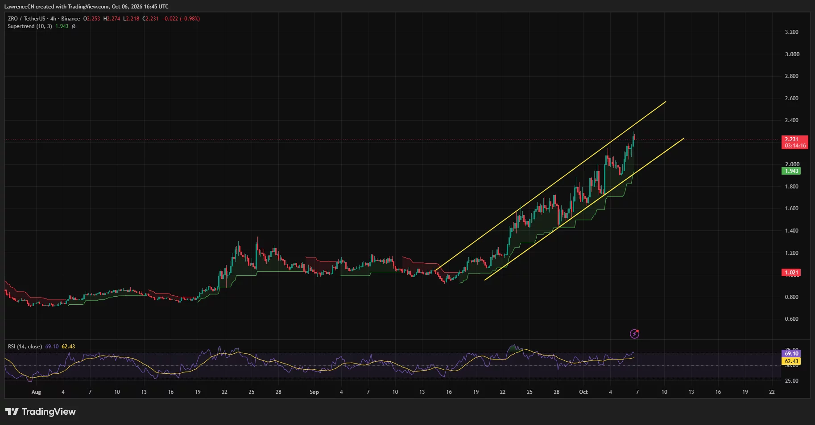Click the close value C2.231 in legend
The width and height of the screenshot is (815, 425).
pyautogui.click(x=151, y=19)
